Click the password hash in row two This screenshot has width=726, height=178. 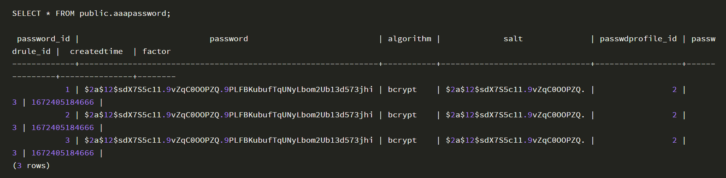[228, 115]
